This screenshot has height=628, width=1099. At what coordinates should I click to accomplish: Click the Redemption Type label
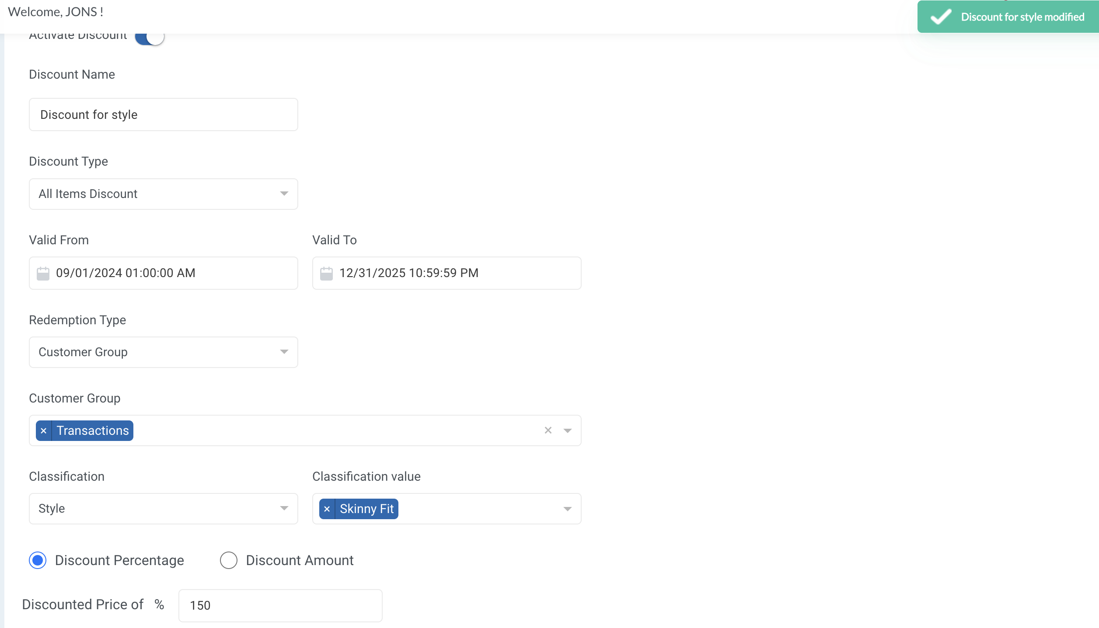77,320
